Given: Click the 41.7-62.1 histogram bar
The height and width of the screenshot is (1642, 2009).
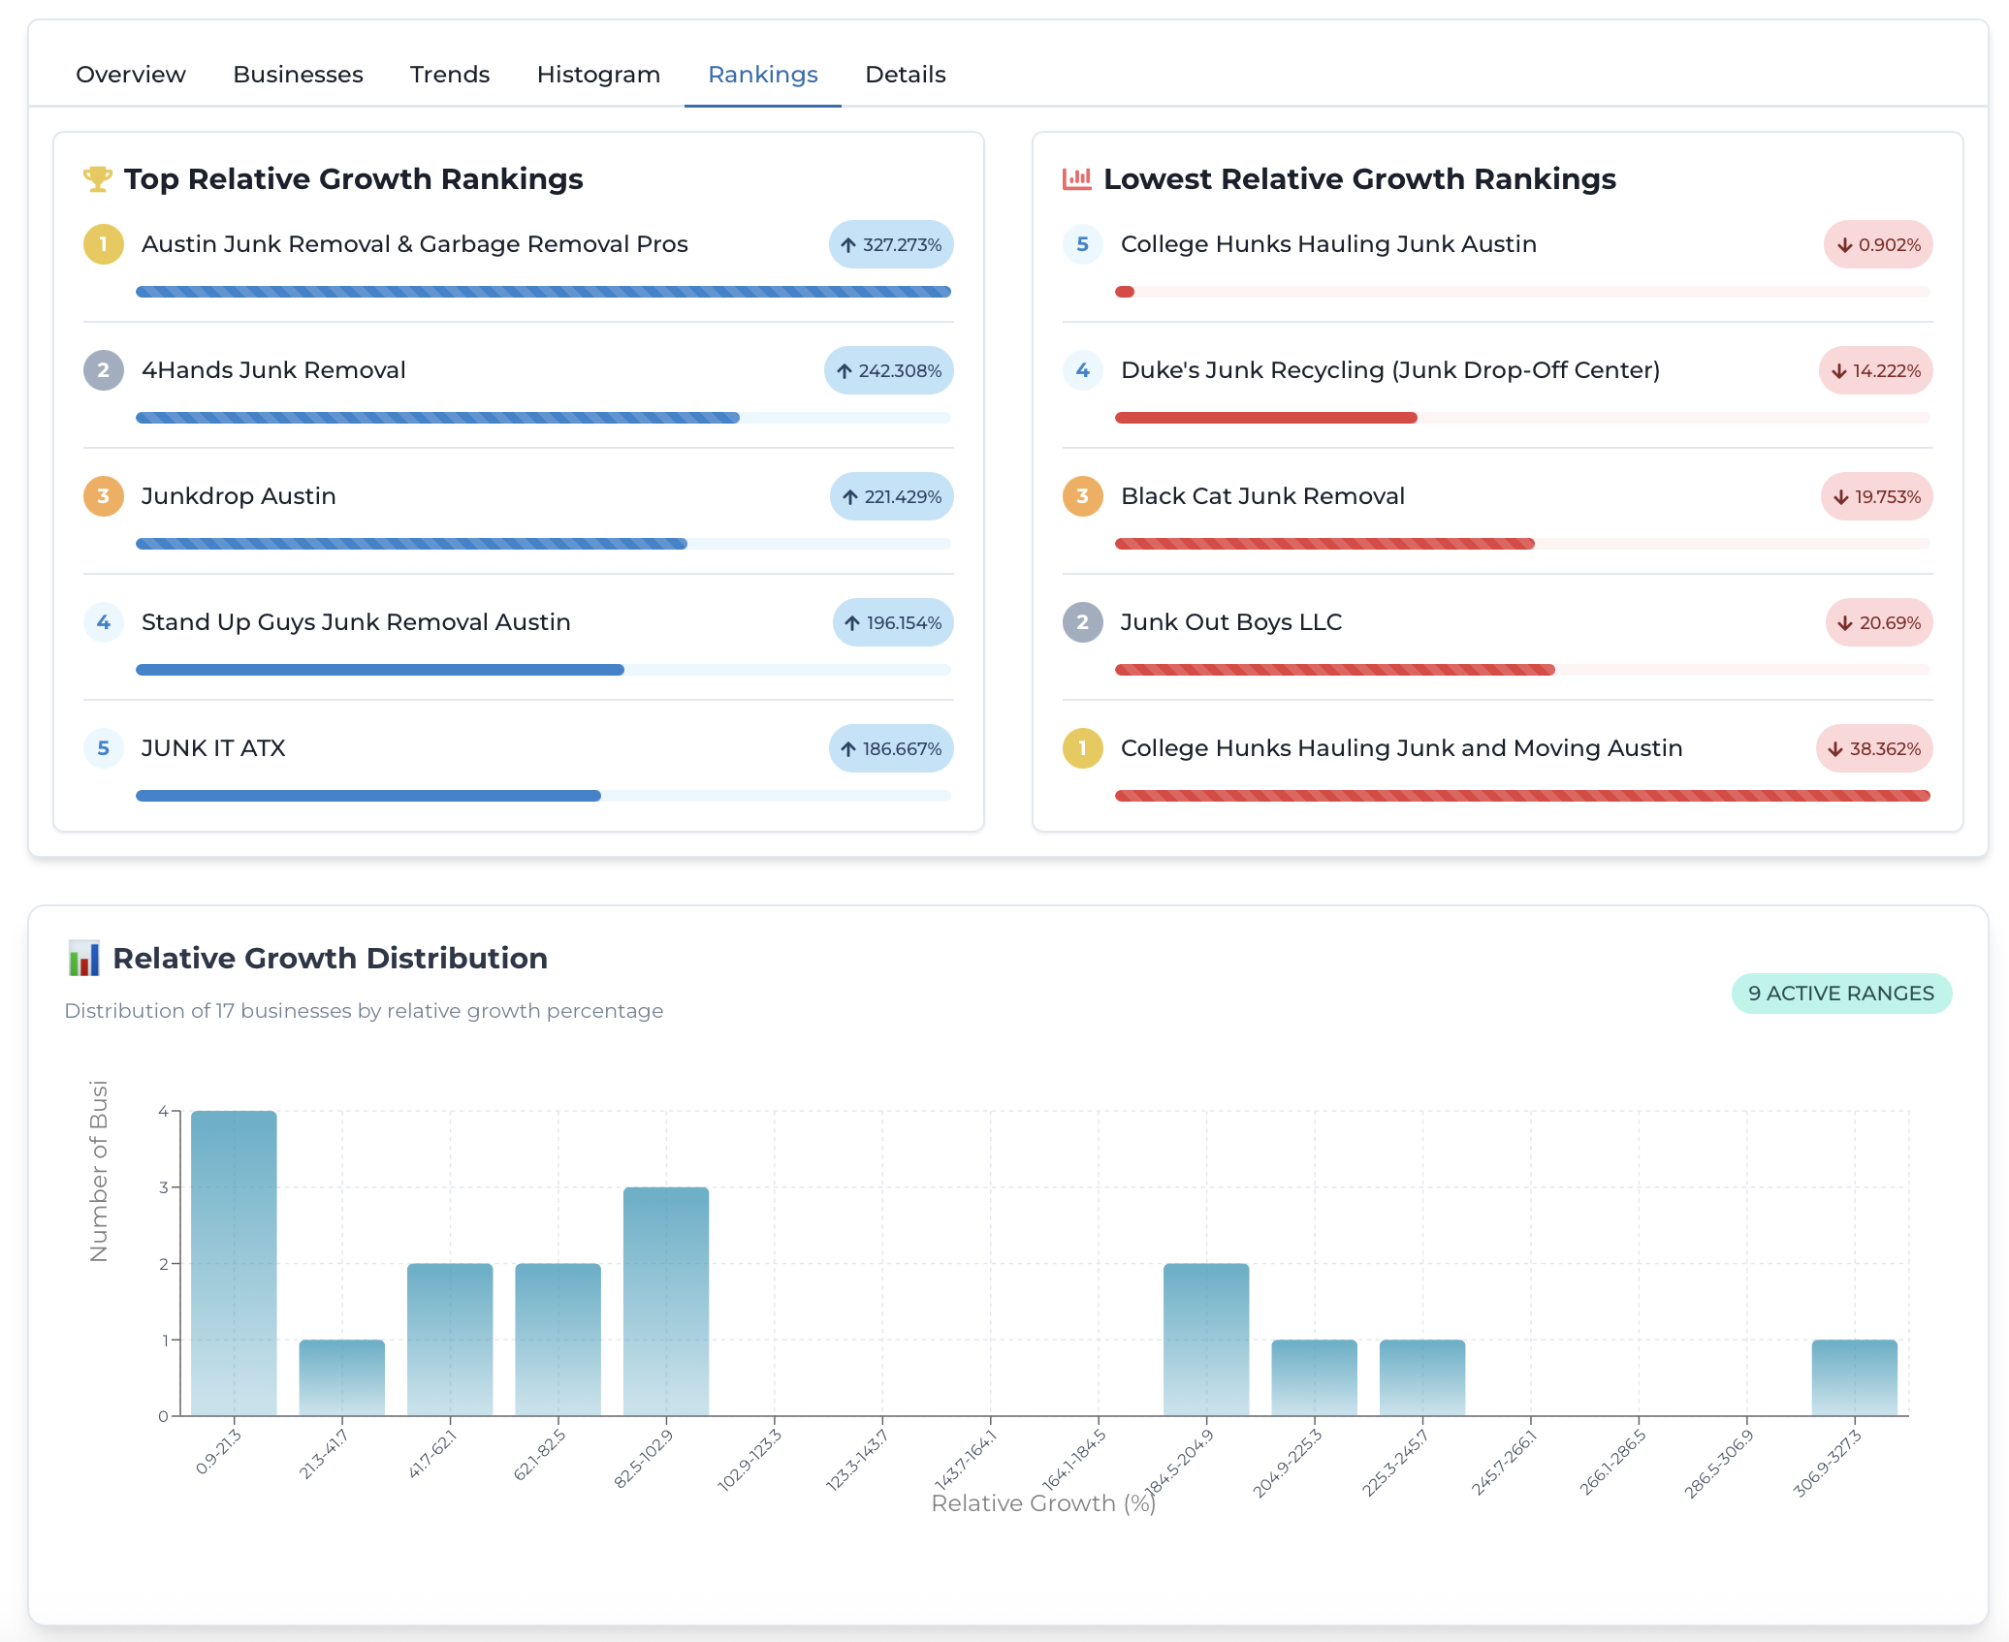Looking at the screenshot, I should coord(450,1340).
